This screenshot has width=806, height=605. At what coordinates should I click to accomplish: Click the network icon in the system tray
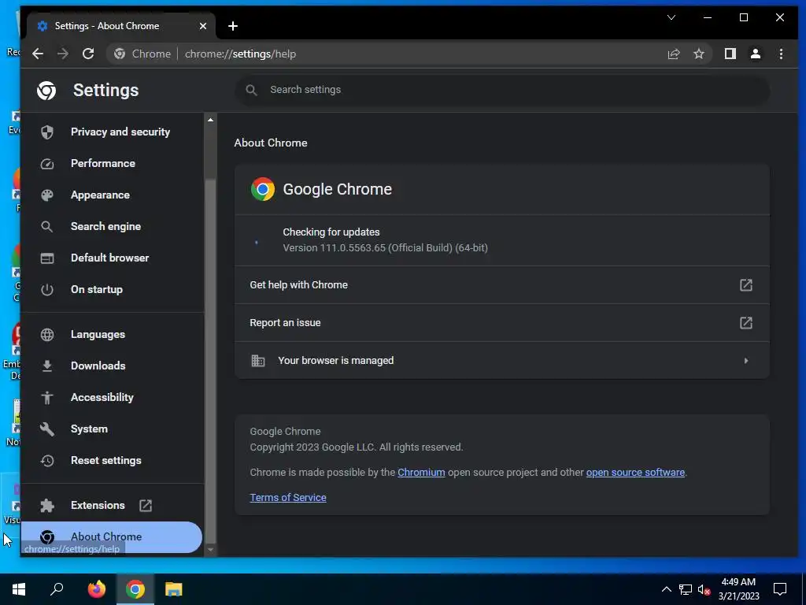click(x=686, y=589)
